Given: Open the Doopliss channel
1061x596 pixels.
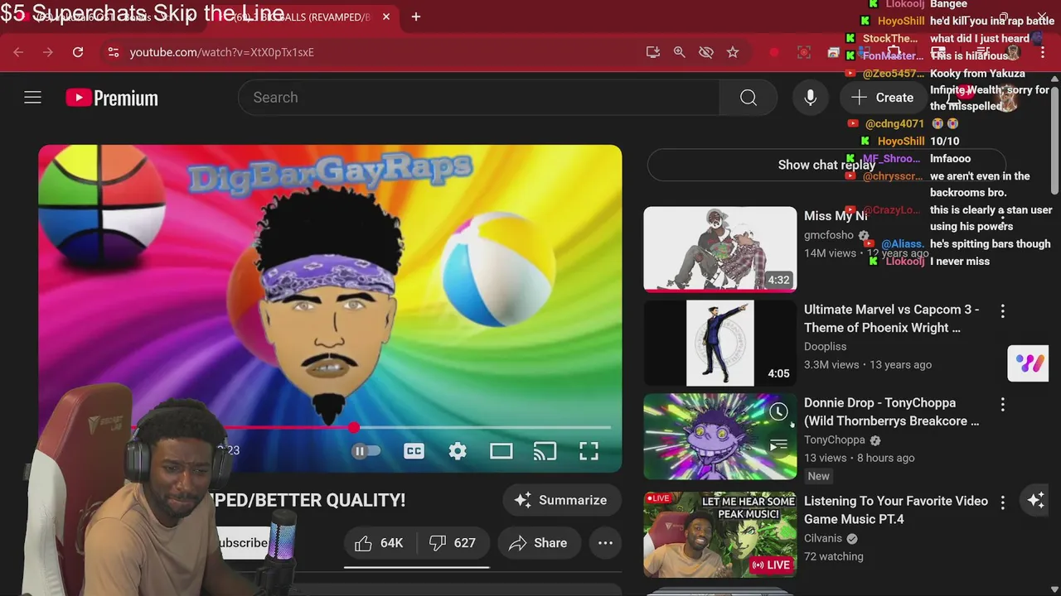Looking at the screenshot, I should (825, 347).
